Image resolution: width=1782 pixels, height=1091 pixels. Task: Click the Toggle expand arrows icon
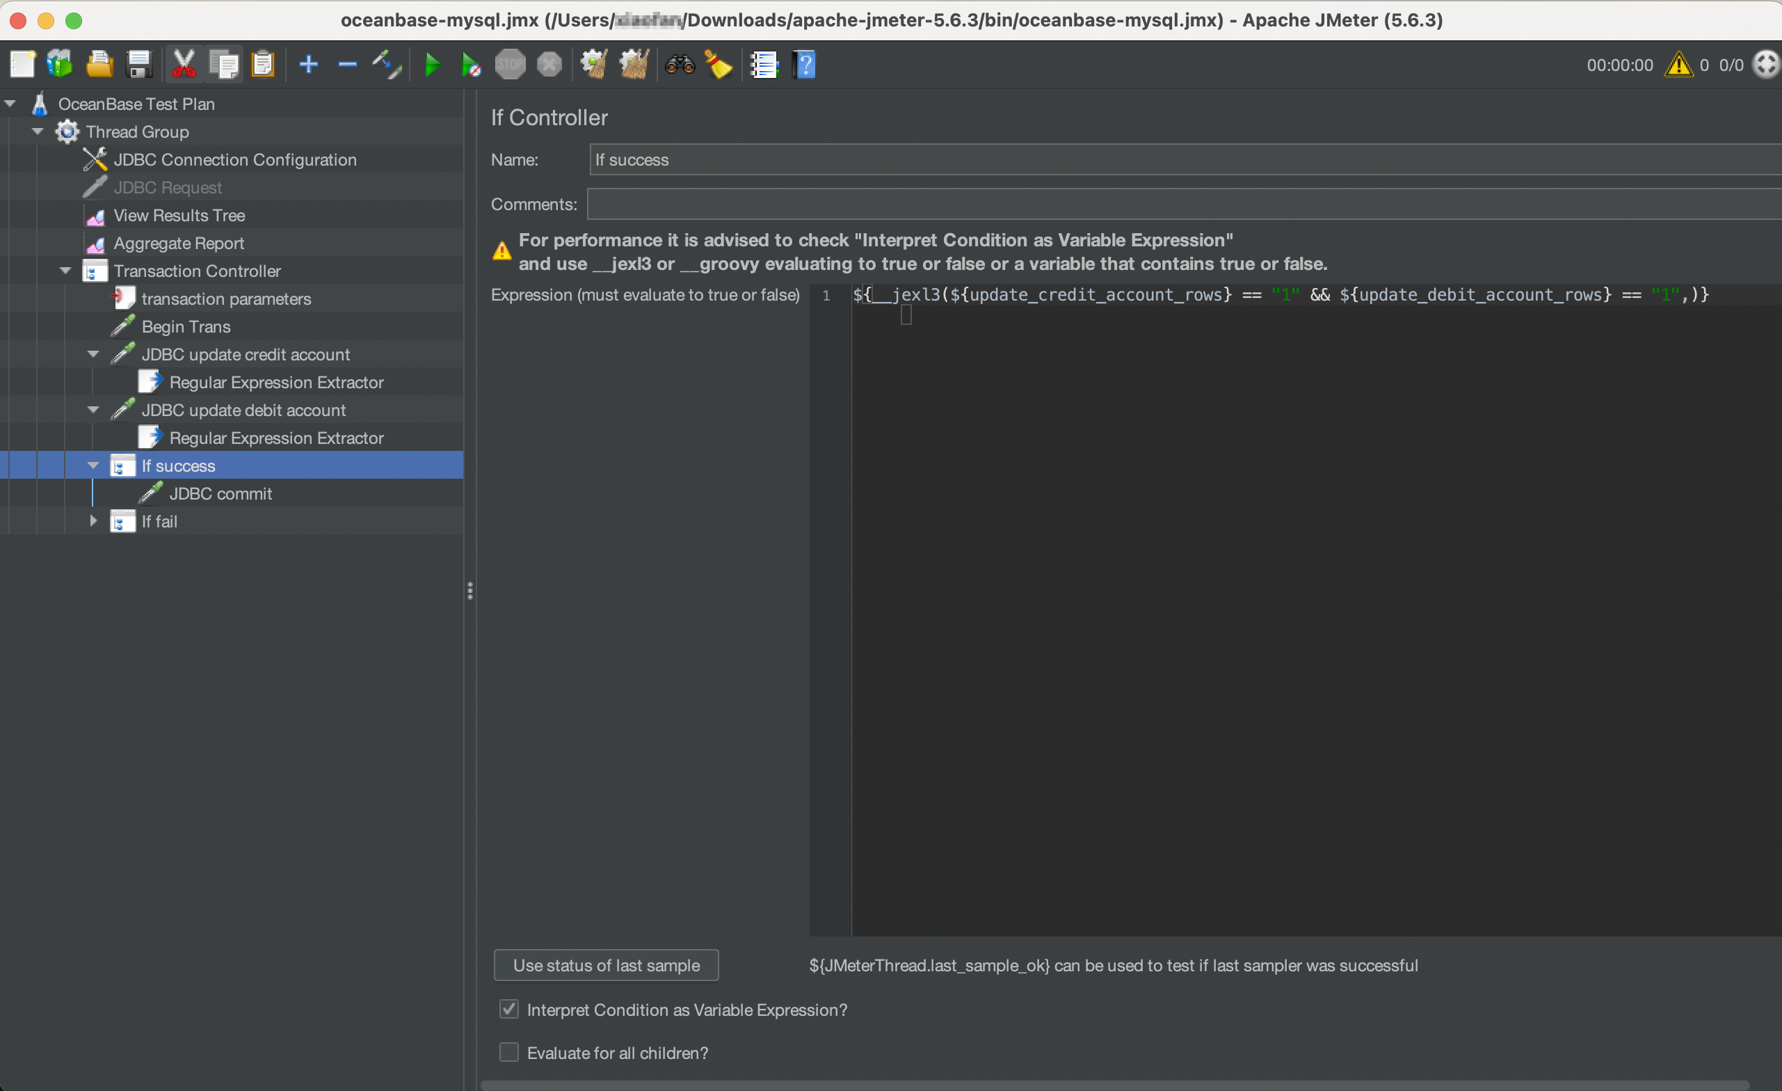pyautogui.click(x=387, y=65)
